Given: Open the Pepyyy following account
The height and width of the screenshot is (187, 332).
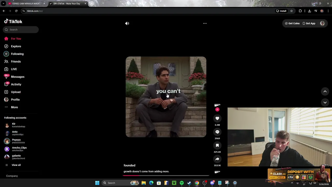Looking at the screenshot, I should [16, 141].
